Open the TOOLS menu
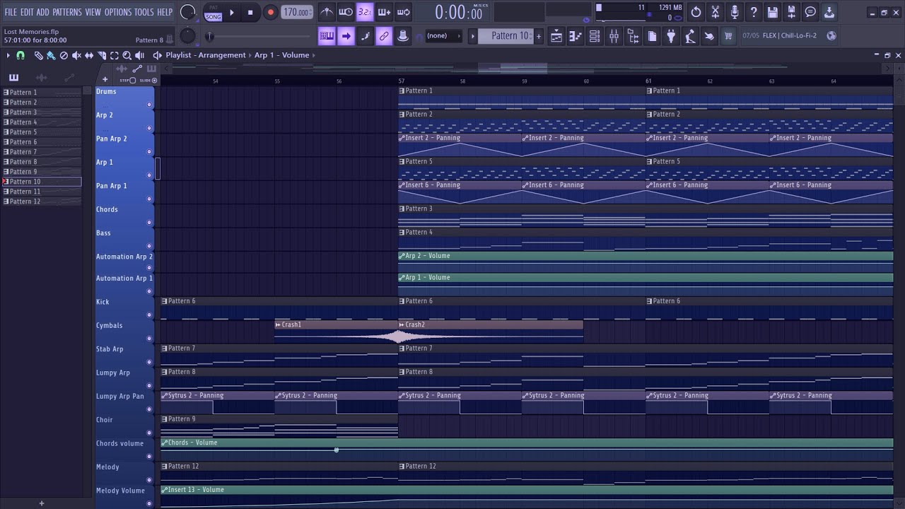The height and width of the screenshot is (509, 905). 144,12
